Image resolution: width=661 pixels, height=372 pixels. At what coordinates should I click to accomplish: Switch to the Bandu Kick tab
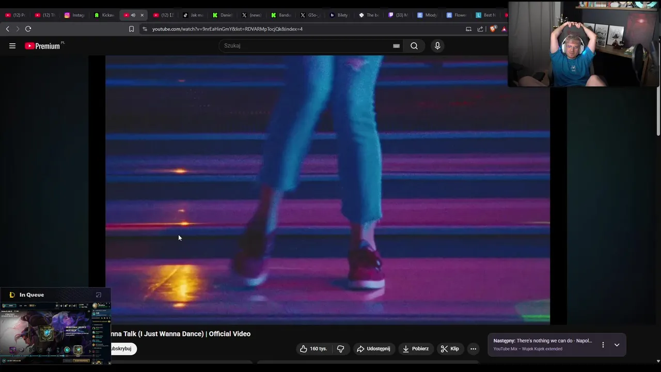click(281, 15)
